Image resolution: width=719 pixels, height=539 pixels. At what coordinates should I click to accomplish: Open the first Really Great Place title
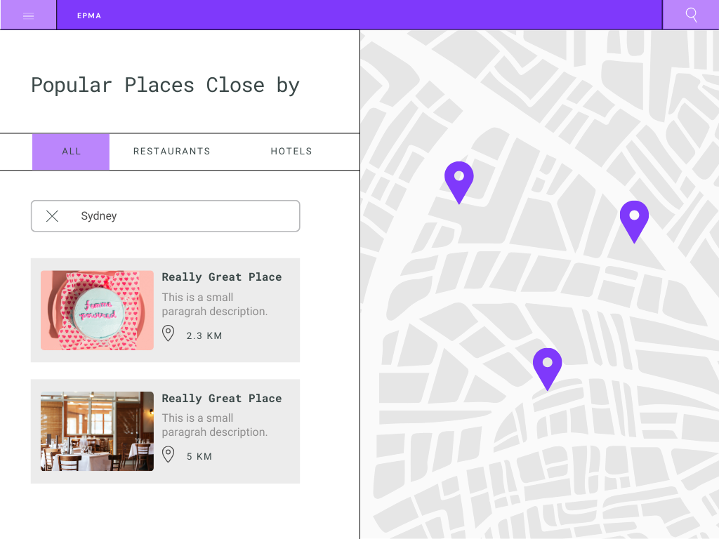click(x=221, y=277)
